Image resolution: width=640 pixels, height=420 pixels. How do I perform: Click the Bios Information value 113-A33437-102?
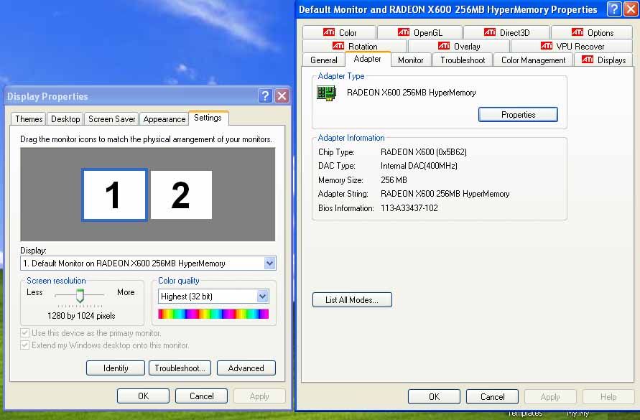click(409, 208)
